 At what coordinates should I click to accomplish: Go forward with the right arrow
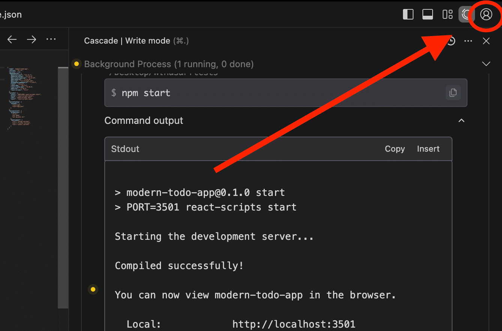click(x=32, y=39)
